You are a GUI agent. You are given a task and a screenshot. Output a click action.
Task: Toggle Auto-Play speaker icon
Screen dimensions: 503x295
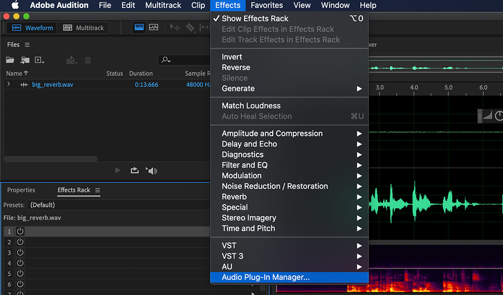(x=151, y=171)
